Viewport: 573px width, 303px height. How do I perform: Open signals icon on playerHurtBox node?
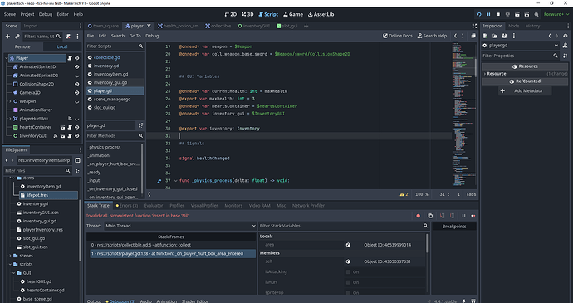coord(70,119)
